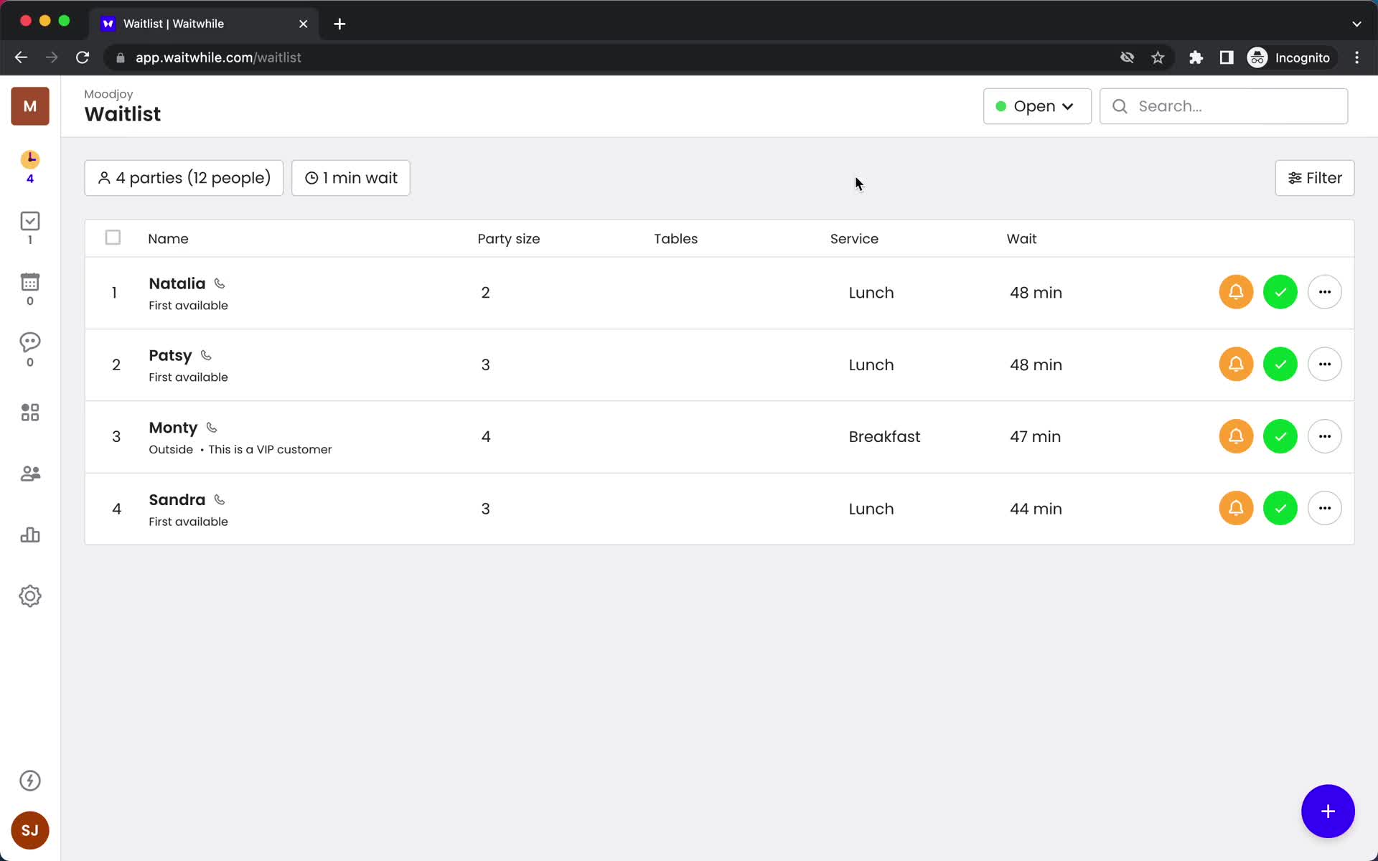
Task: Click the 1 min wait indicator button
Action: (x=352, y=177)
